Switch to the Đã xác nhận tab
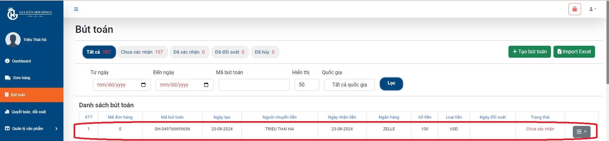 point(189,52)
